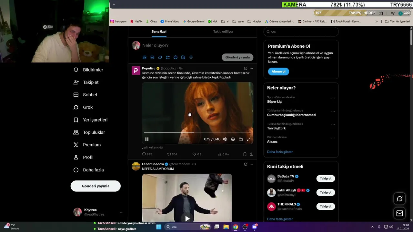Click Daha fazla göster under trends
Screen dimensions: 413x232
[280, 152]
